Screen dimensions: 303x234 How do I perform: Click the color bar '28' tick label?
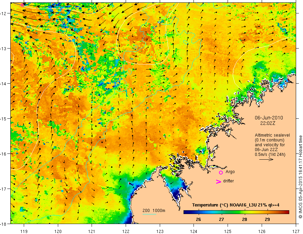244,220
